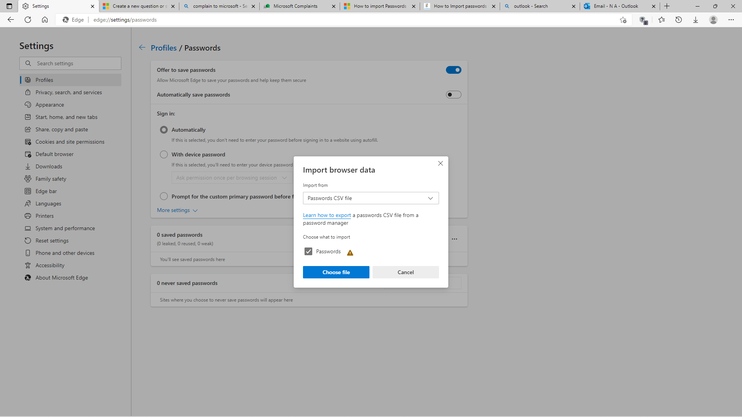
Task: Uncheck the Passwords checkbox
Action: click(x=308, y=251)
